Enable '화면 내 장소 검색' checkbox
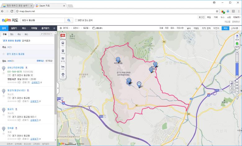Viewport: 242px width, 146px height. [x=76, y=21]
